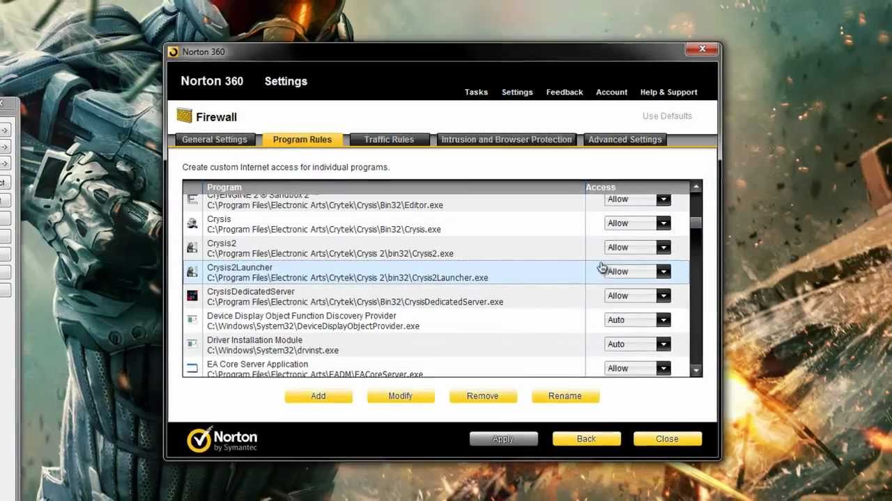892x501 pixels.
Task: Click the Driver Installation Module icon
Action: coord(192,344)
